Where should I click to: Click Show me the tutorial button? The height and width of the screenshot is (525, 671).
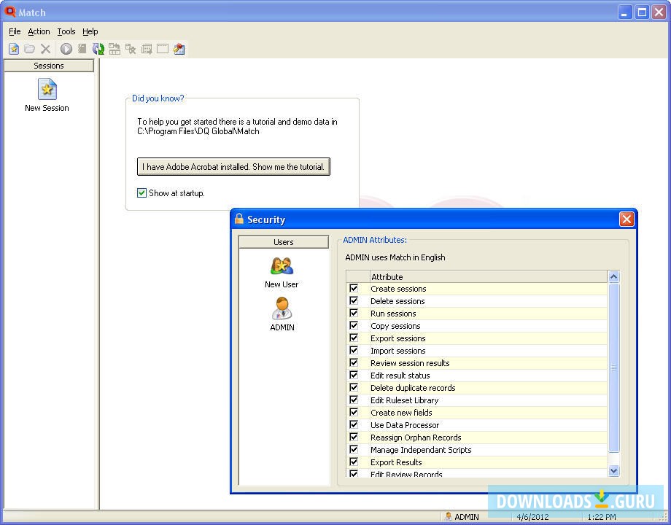coord(233,167)
